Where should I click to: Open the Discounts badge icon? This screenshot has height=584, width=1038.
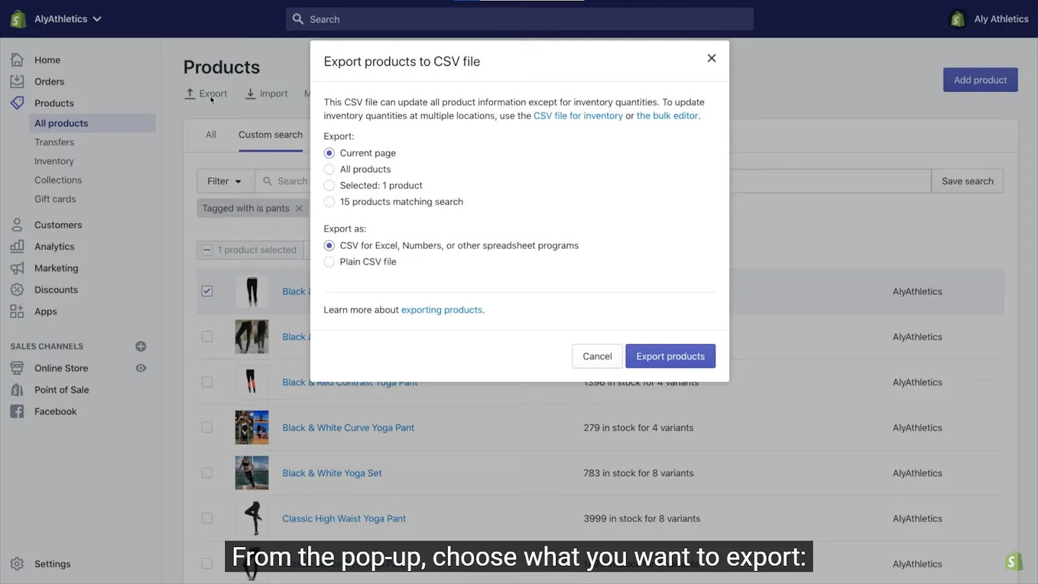pyautogui.click(x=18, y=289)
